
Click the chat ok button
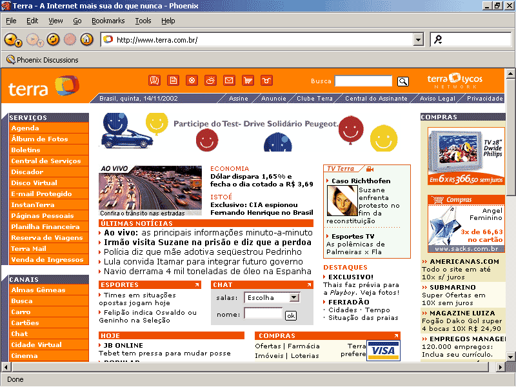coord(291,315)
